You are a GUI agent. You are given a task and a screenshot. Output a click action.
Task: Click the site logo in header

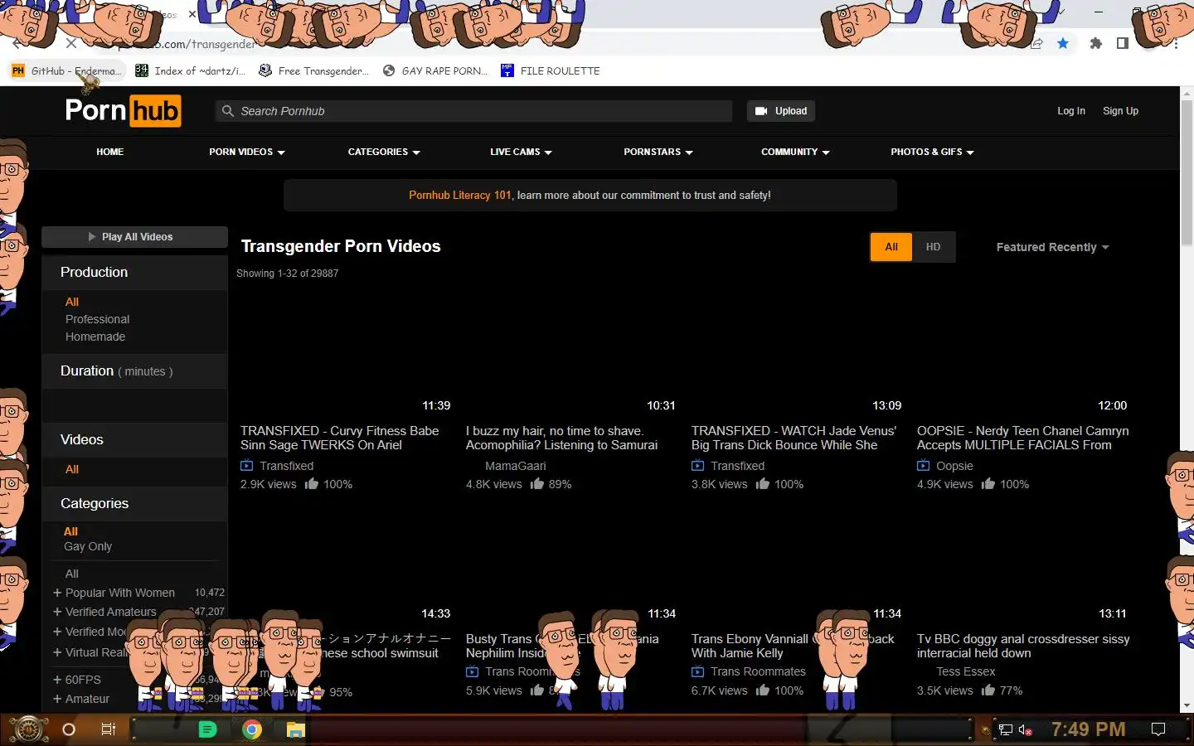click(123, 110)
